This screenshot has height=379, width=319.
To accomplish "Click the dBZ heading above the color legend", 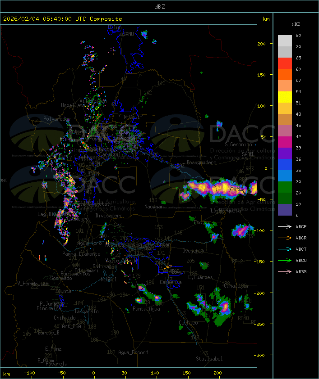I will (x=296, y=24).
